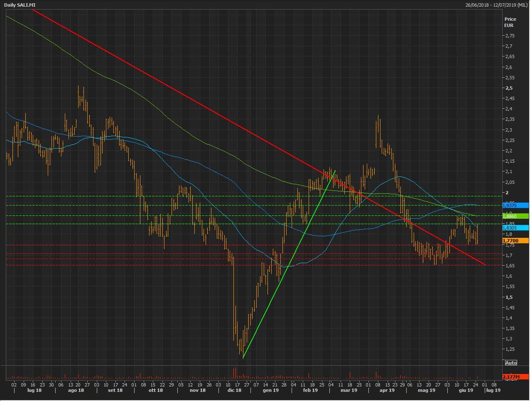Select the blue 1,9375 price tag
The height and width of the screenshot is (401, 530).
(515, 205)
